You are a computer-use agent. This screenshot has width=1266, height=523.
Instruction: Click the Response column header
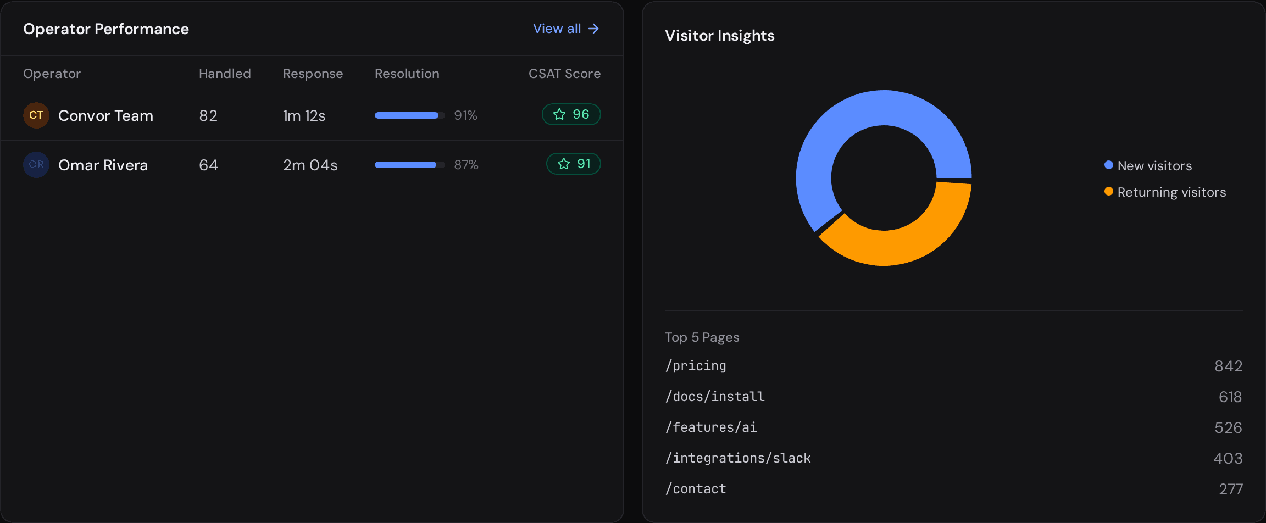click(313, 74)
